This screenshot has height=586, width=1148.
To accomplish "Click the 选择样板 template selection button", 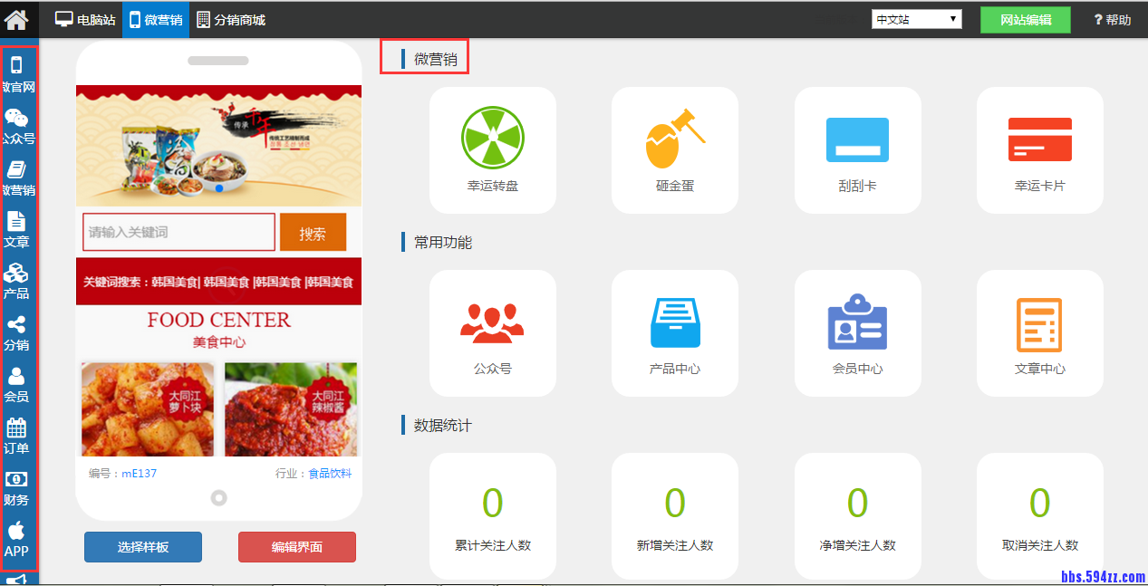I will click(142, 547).
